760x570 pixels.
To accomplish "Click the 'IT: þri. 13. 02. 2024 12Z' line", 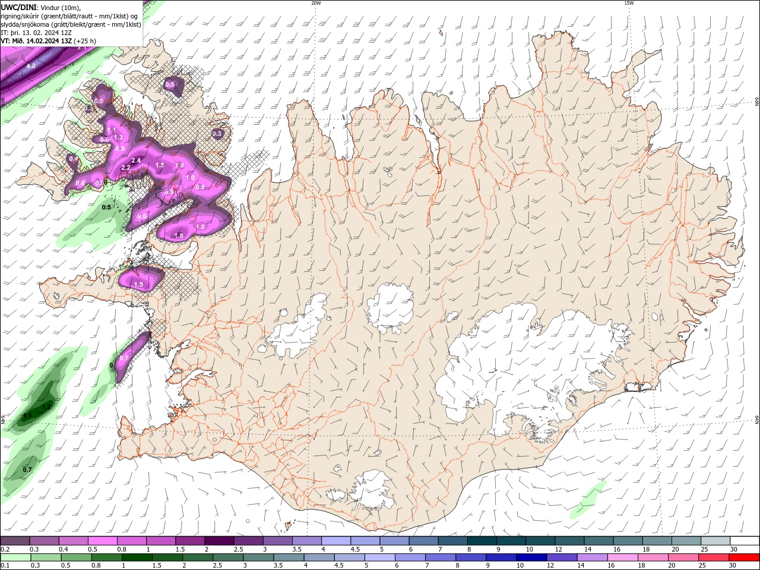I will [36, 33].
